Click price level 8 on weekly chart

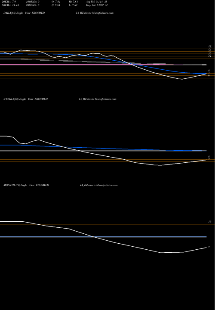point(209,157)
